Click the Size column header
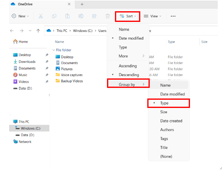This screenshot has height=173, width=222. [x=204, y=42]
